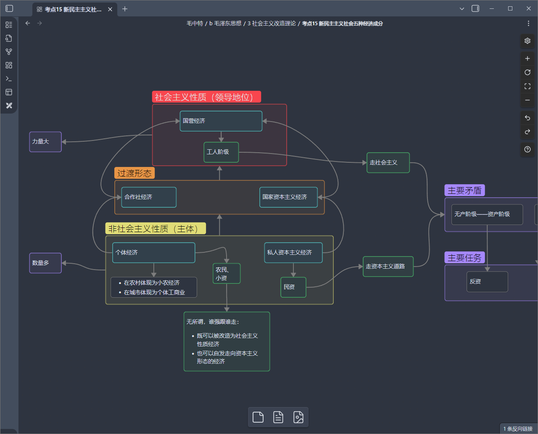This screenshot has width=538, height=434.
Task: Select the 走社会主义 card
Action: pos(388,163)
